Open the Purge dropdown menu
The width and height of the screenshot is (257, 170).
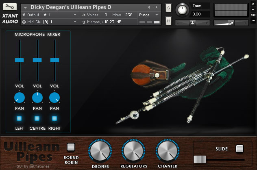(148, 15)
